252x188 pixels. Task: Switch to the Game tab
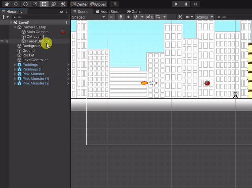click(134, 12)
